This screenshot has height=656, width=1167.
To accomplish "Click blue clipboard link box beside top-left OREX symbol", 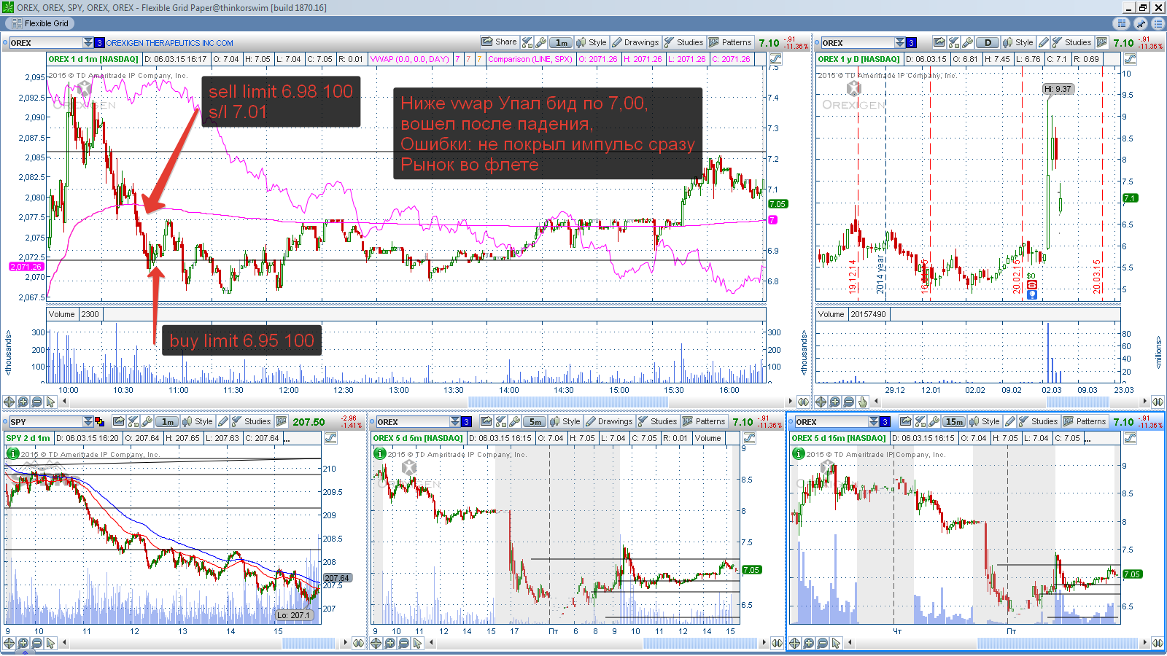I will tap(100, 43).
